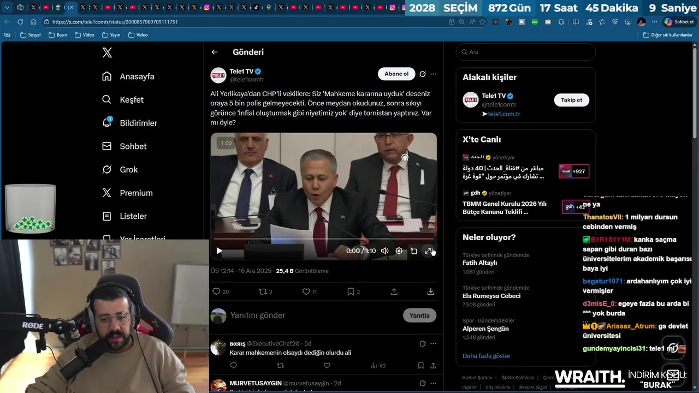Click Takip et for Tele1 TV

pyautogui.click(x=571, y=100)
